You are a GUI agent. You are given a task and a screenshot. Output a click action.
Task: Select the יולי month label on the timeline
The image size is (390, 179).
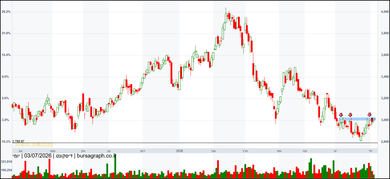click(x=370, y=151)
